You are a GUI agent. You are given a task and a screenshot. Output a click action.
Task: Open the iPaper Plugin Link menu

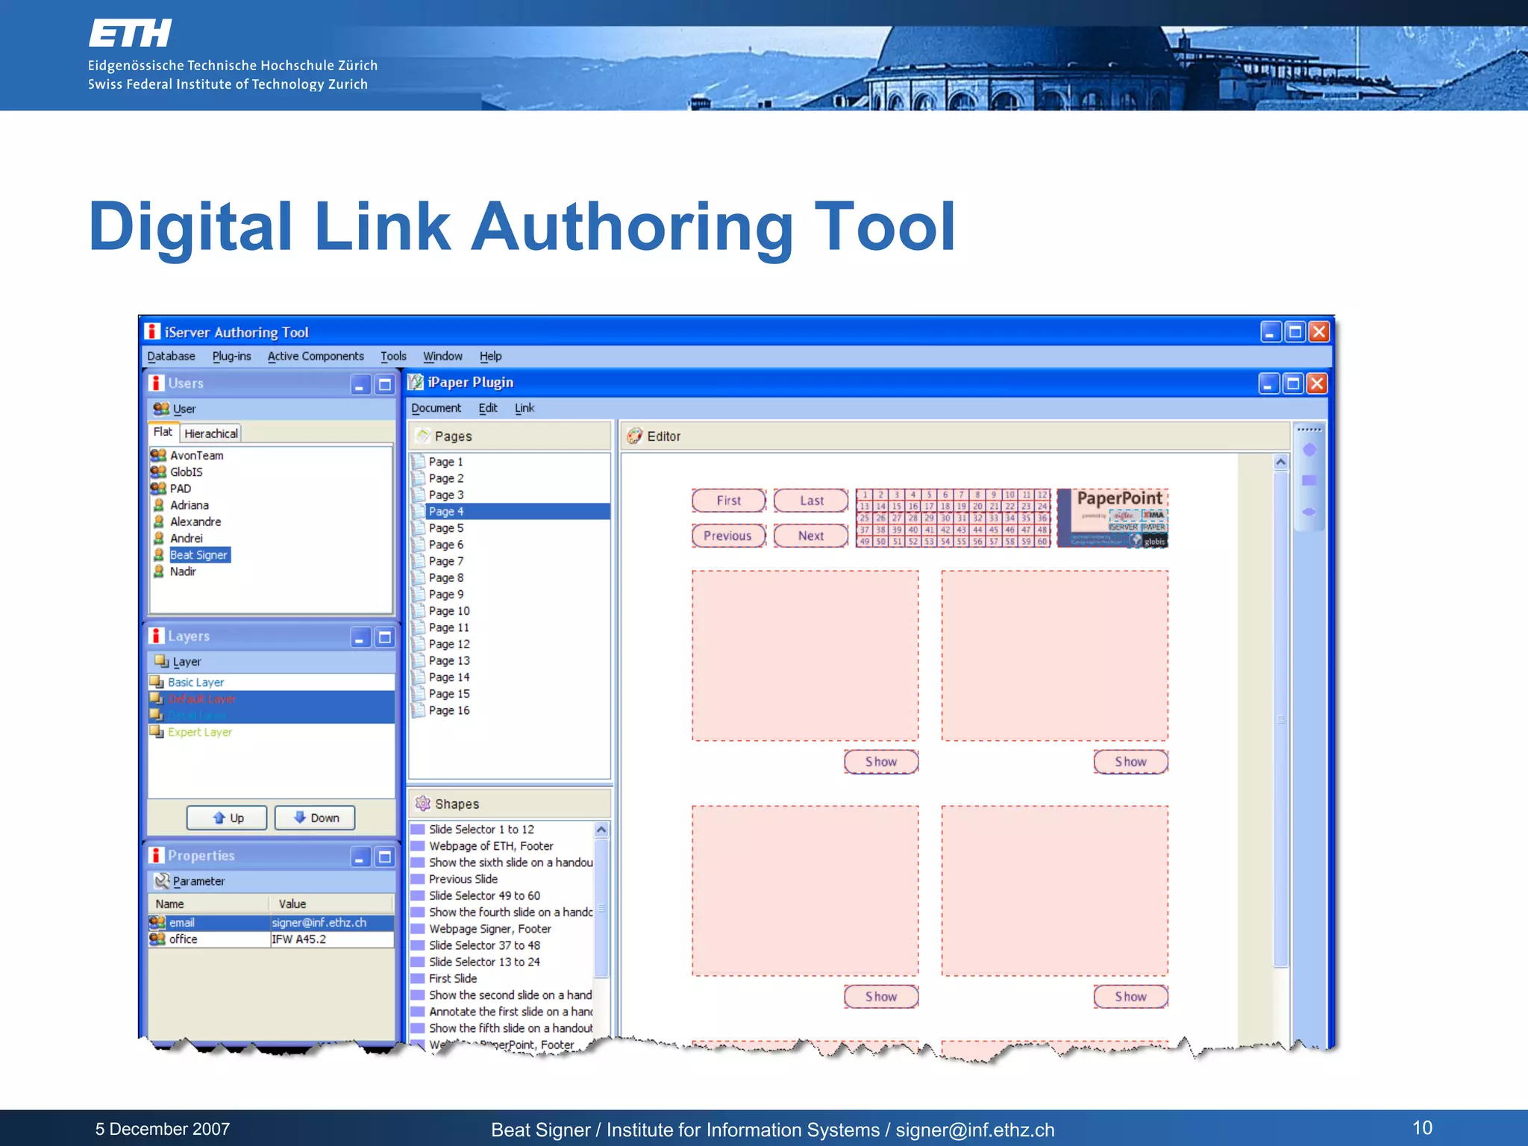tap(525, 408)
